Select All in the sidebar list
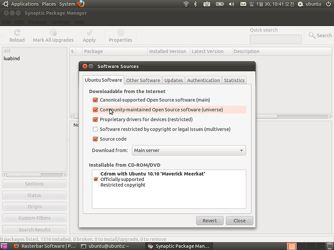Screen dimensions: 334x250 coord(7,51)
